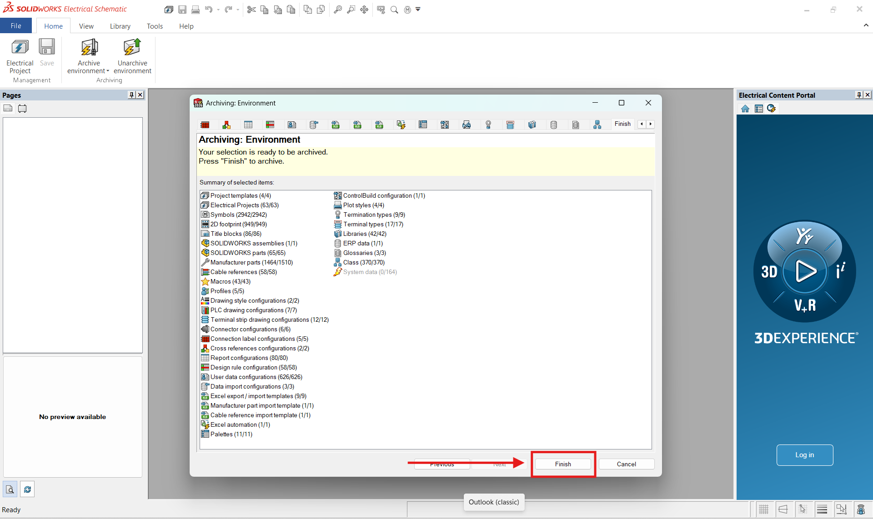Toggle snap to grid in status bar

tap(803, 509)
